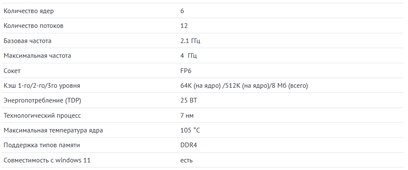Click the "Максимальная частота" label

point(37,56)
